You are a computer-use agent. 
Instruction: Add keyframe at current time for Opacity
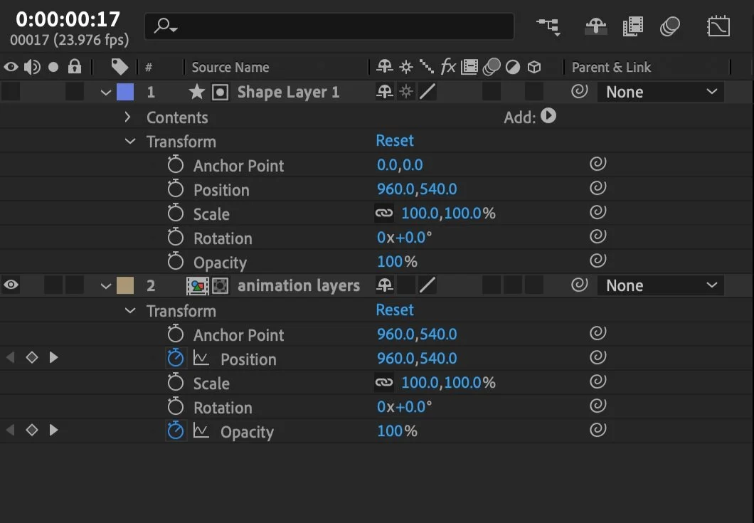[x=32, y=430]
